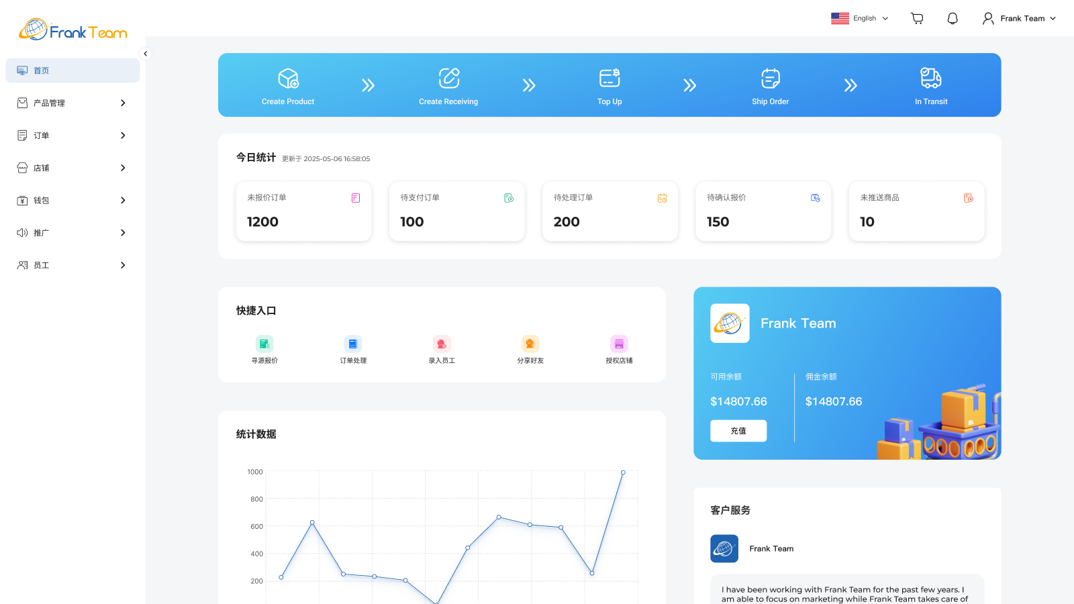Collapse the sidebar with the arrow toggle
Viewport: 1074px width, 604px height.
point(145,54)
